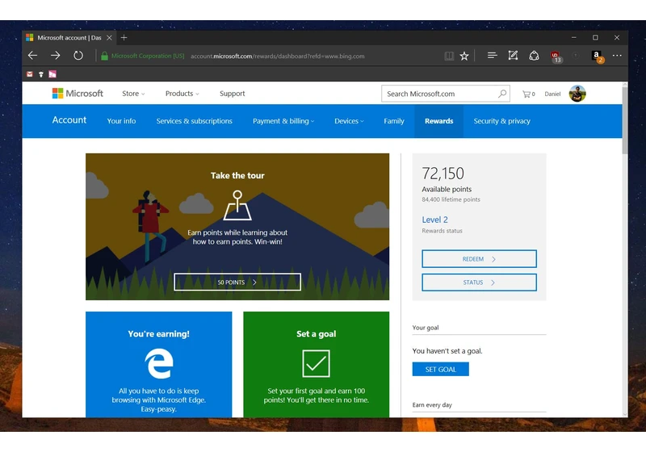
Task: Open the Set a goal tile
Action: [x=316, y=364]
